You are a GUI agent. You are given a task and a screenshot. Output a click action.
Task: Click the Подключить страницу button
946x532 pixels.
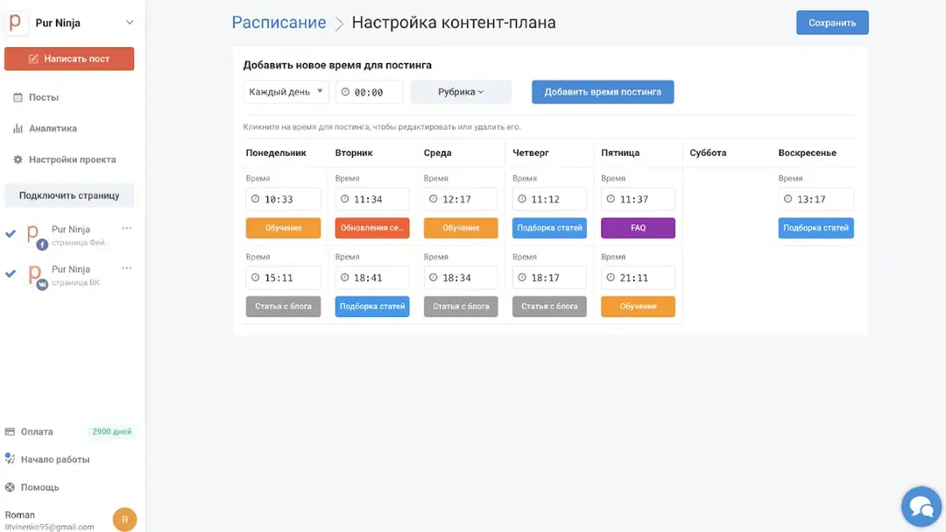[x=69, y=195]
